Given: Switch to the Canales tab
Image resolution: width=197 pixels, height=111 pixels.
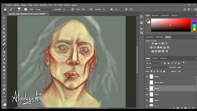Looking at the screenshot, I should click(x=155, y=58).
